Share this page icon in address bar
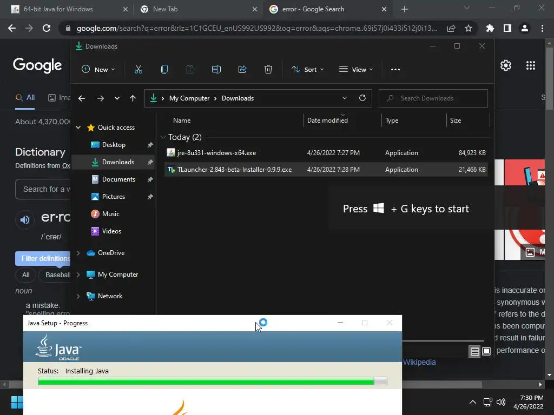This screenshot has height=415, width=554. coord(451,28)
